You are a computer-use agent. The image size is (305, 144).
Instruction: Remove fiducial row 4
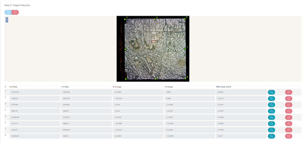point(288,111)
